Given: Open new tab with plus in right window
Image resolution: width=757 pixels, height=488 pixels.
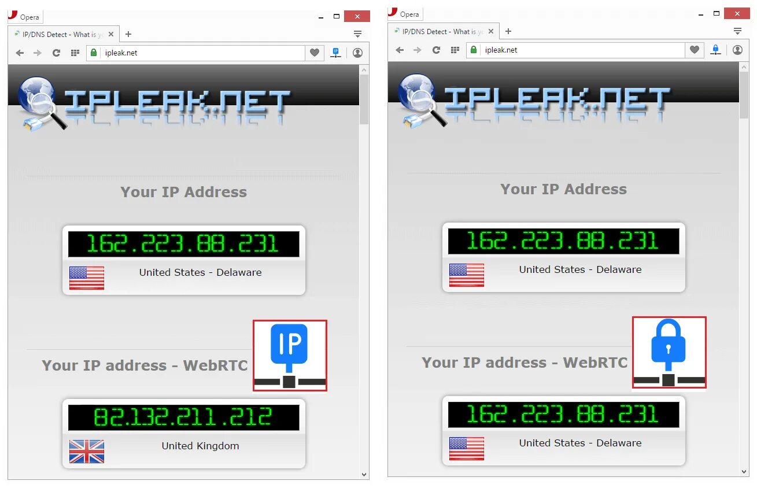Looking at the screenshot, I should [x=508, y=31].
